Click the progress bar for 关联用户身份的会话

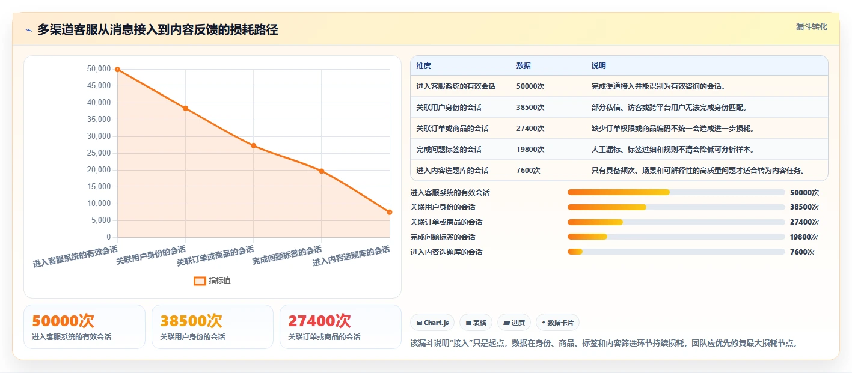(x=676, y=207)
